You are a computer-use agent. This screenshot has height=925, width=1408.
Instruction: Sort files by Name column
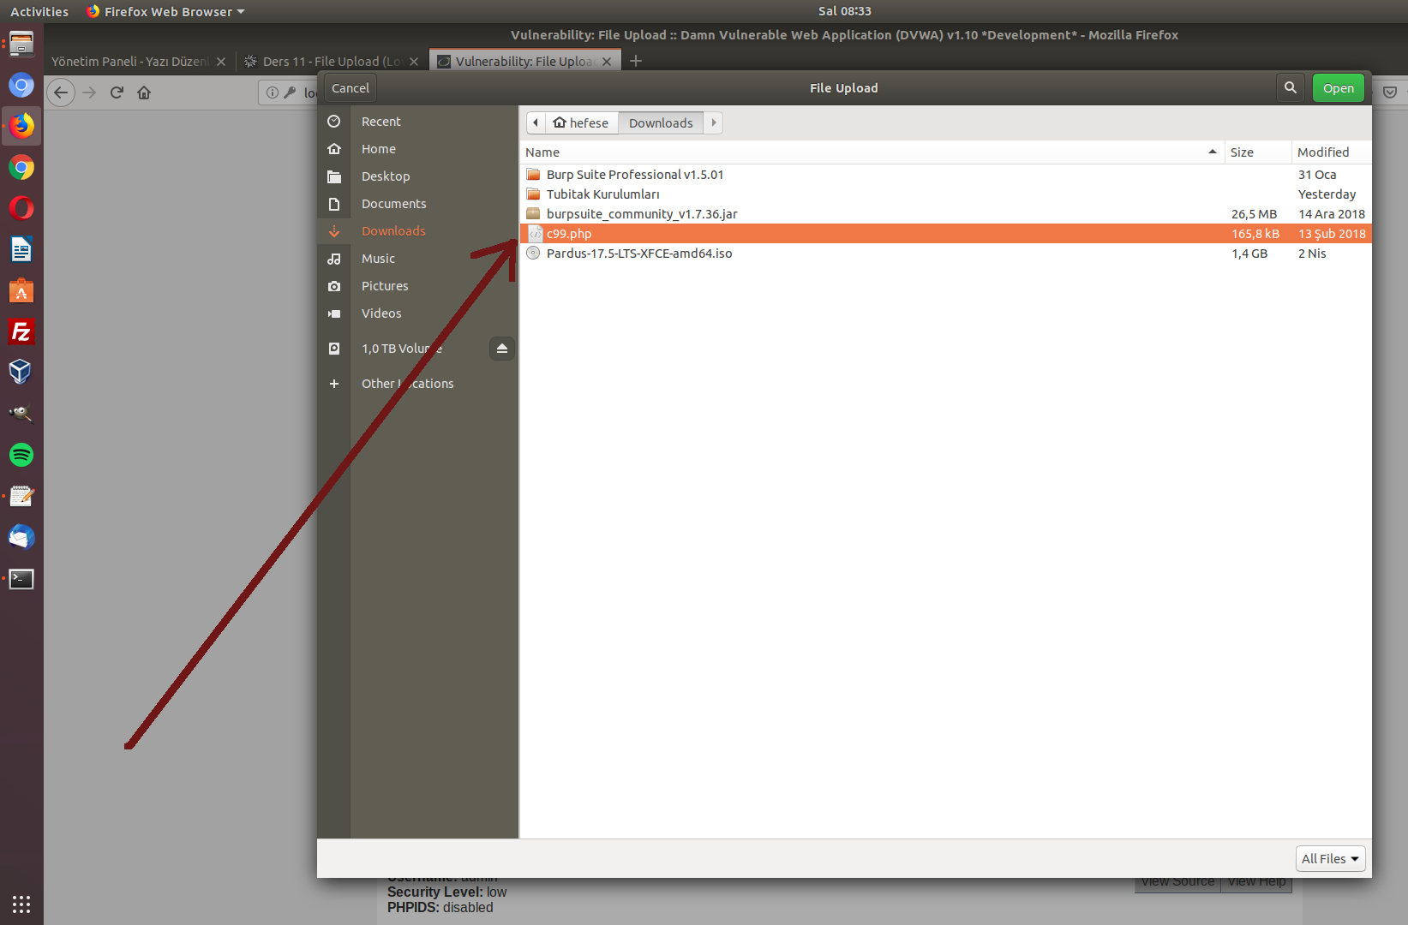[872, 152]
